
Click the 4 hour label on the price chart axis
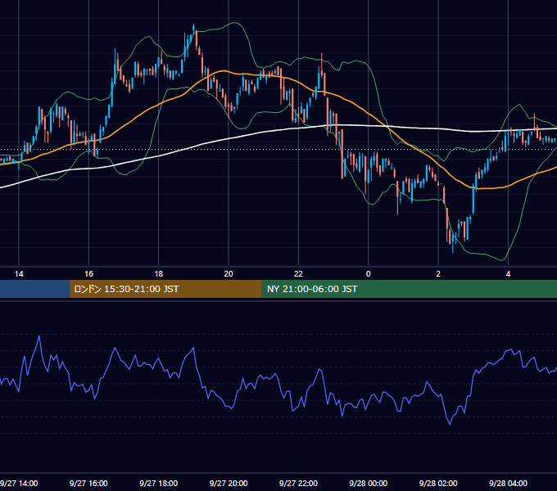point(508,274)
